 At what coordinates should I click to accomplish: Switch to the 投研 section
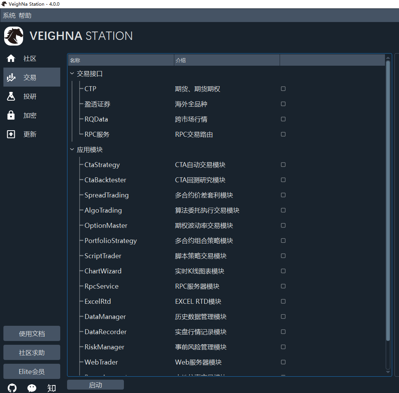click(32, 96)
